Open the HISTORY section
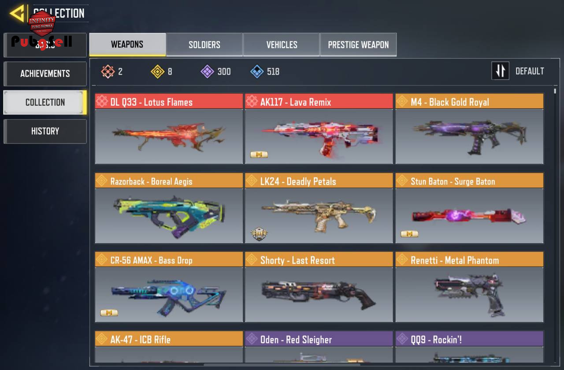 pos(45,131)
